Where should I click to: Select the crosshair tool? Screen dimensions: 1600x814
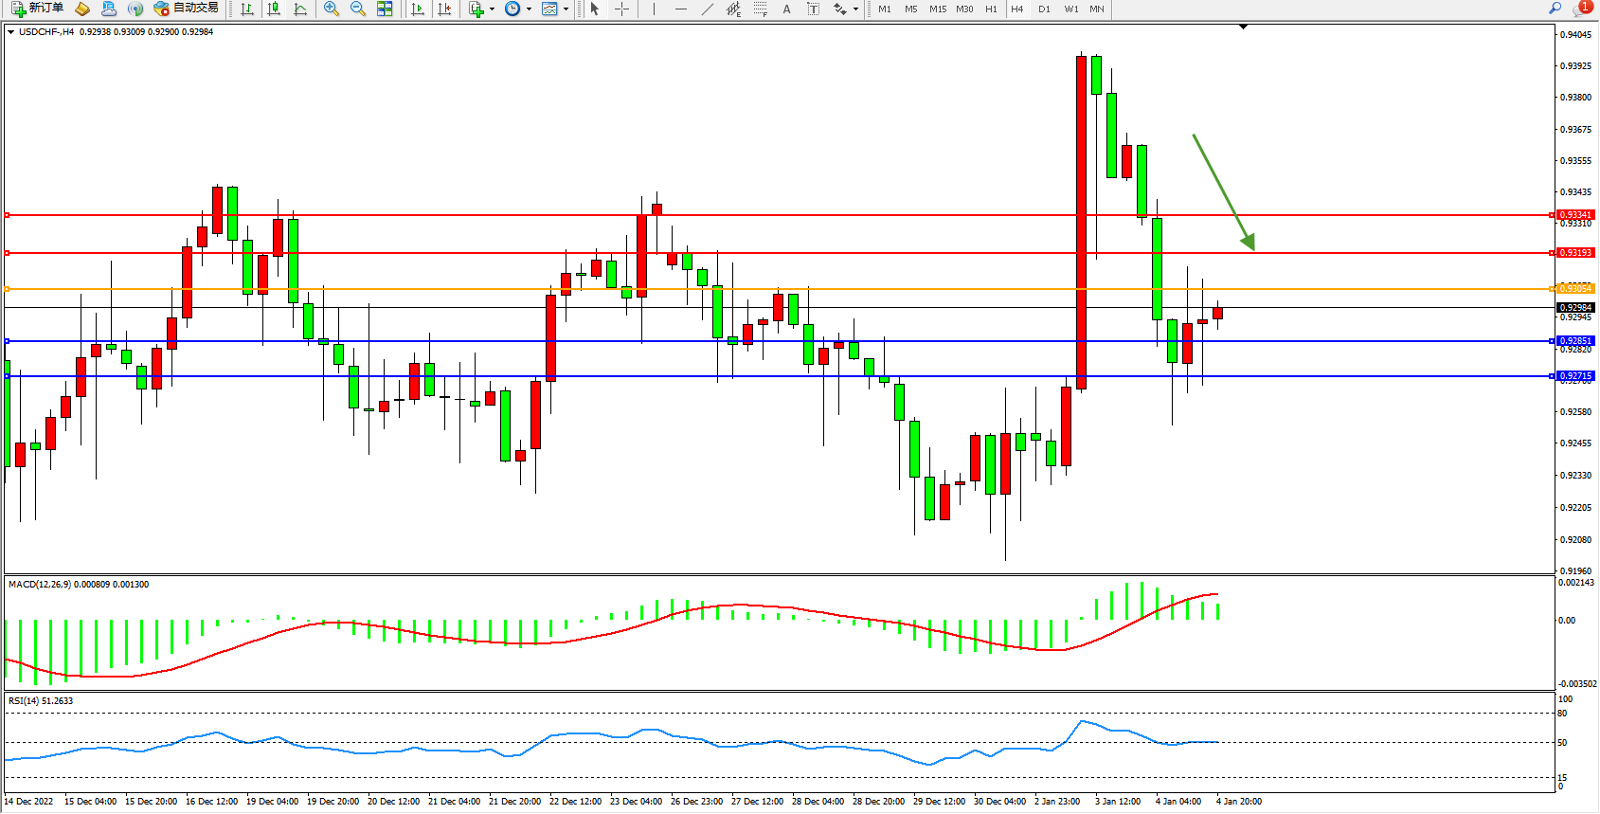point(621,9)
